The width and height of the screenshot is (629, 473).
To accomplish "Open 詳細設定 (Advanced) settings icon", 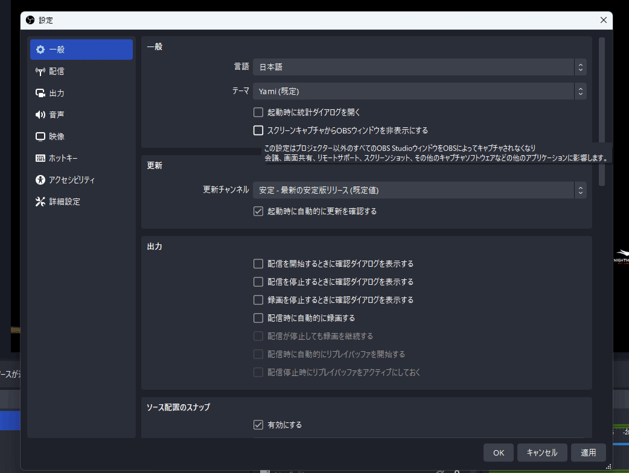I will 40,201.
